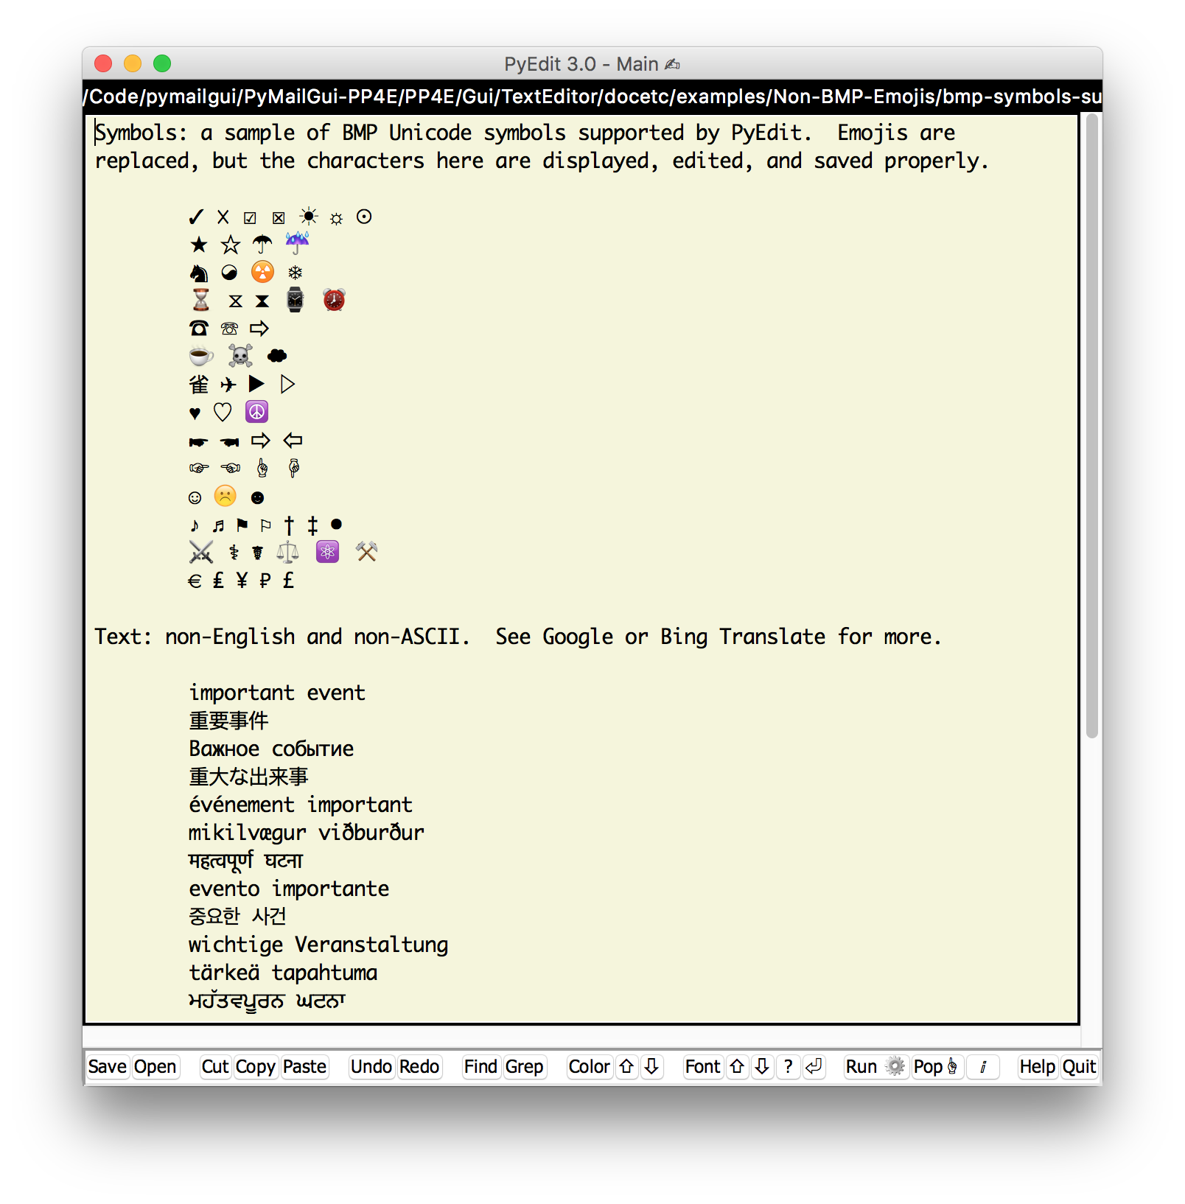Image resolution: width=1185 pixels, height=1204 pixels.
Task: Click the gear icon beside Run
Action: coord(895,1066)
